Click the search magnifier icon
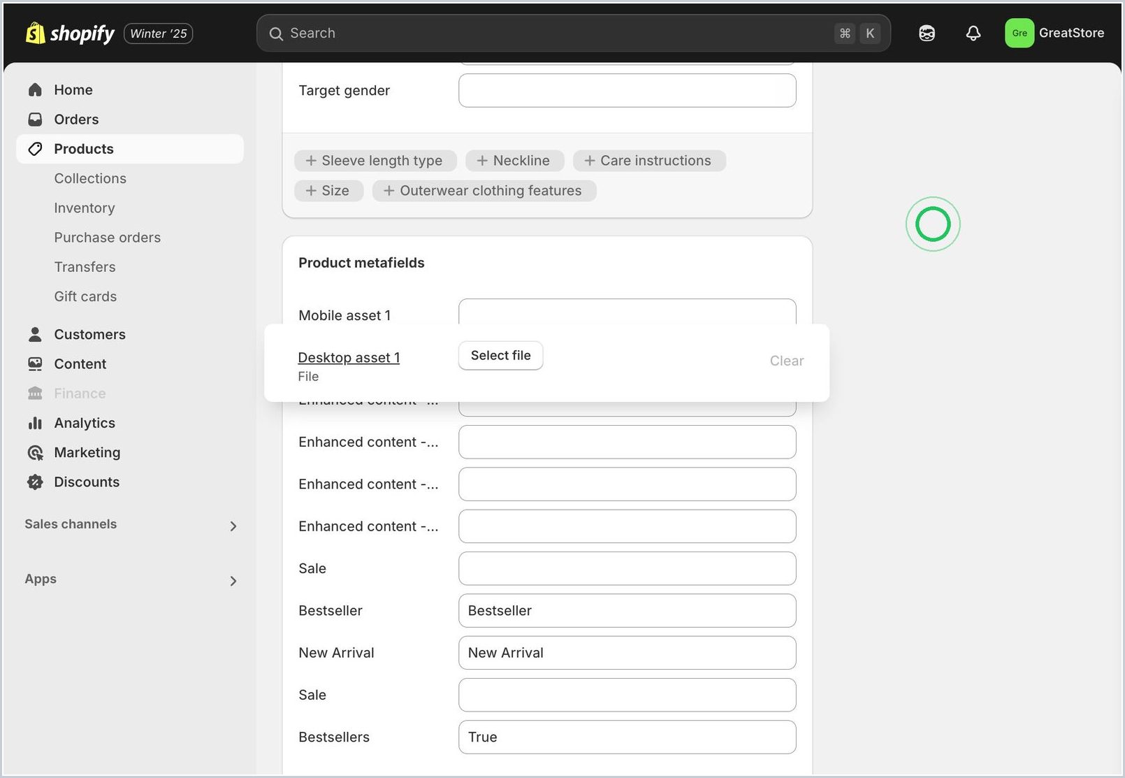The image size is (1125, 778). [276, 34]
